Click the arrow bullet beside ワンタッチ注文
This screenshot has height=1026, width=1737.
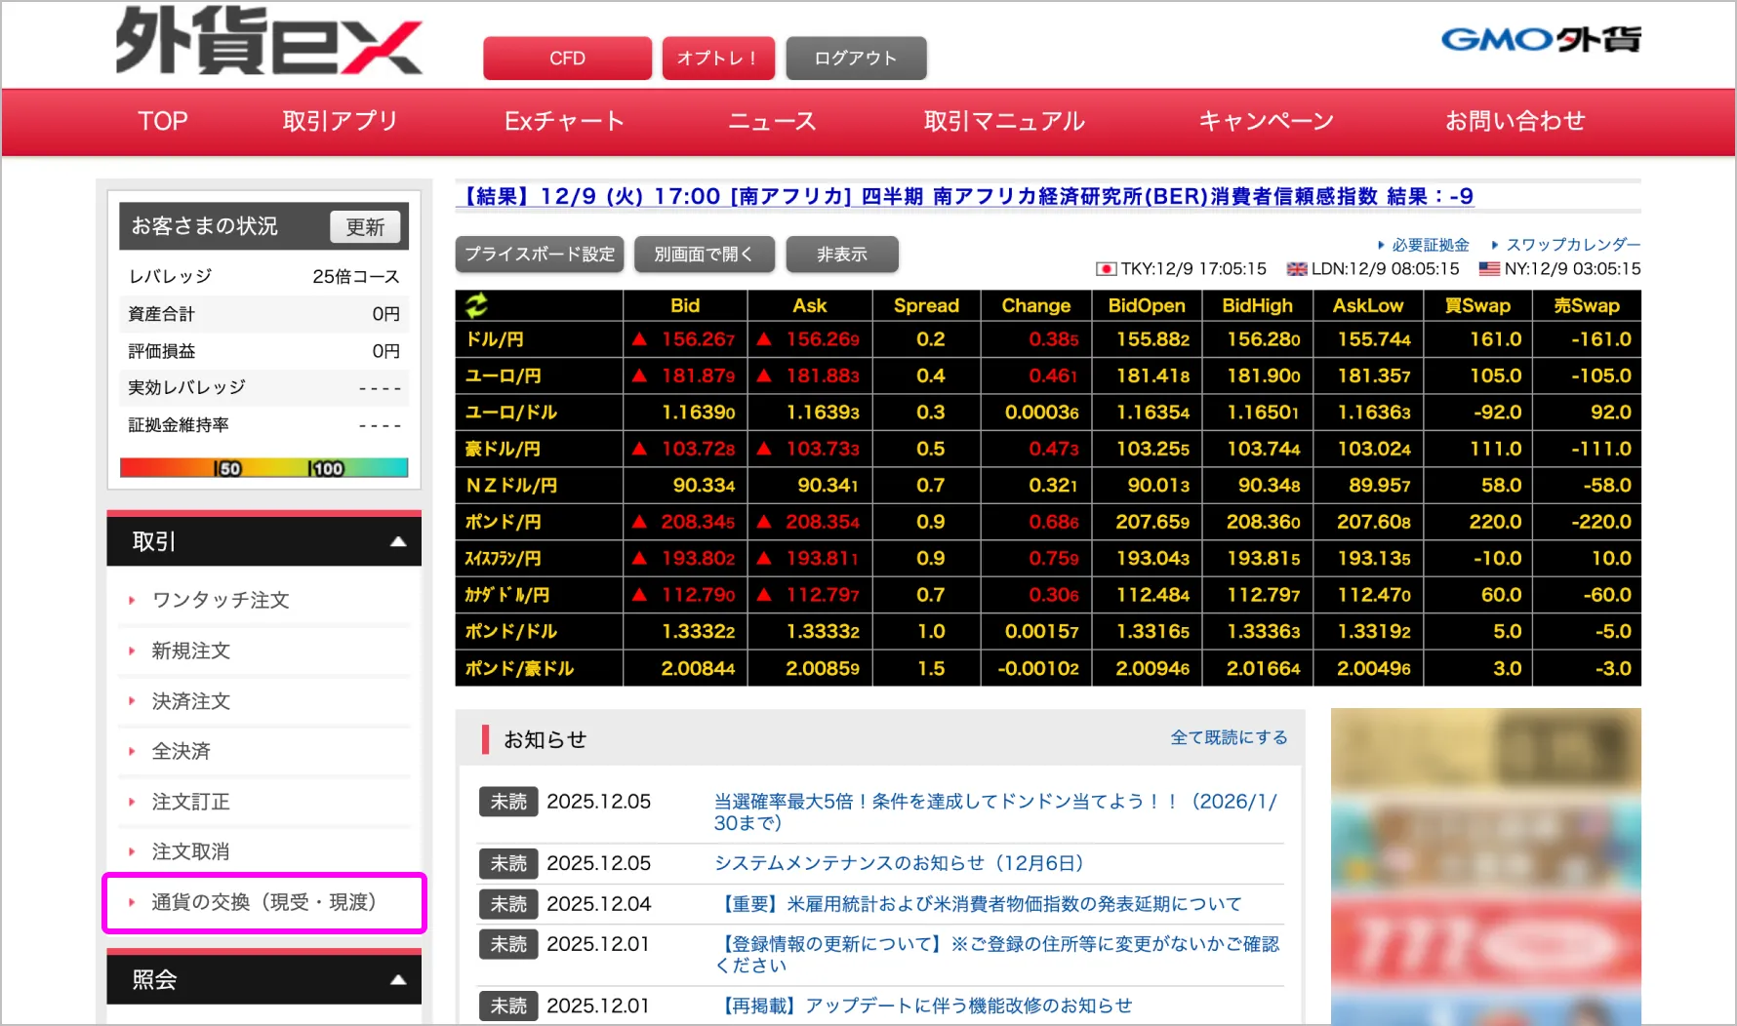(x=132, y=601)
